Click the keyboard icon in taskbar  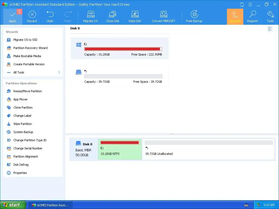coord(246,205)
